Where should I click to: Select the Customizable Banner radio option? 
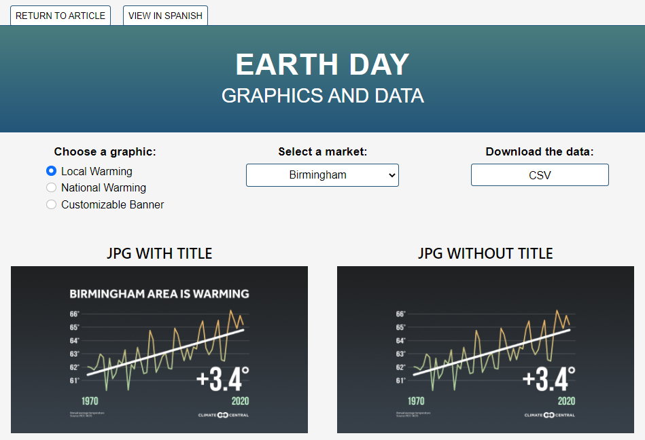52,204
